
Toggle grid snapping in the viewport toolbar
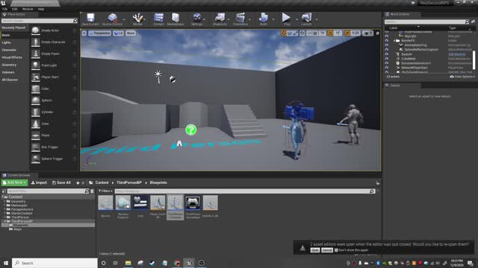[x=315, y=33]
